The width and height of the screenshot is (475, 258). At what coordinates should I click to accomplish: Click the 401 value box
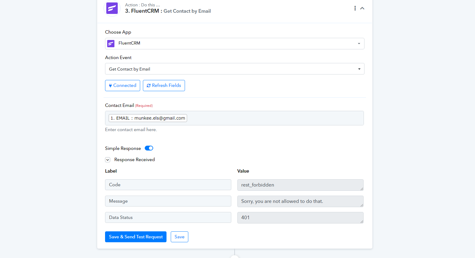(x=300, y=218)
